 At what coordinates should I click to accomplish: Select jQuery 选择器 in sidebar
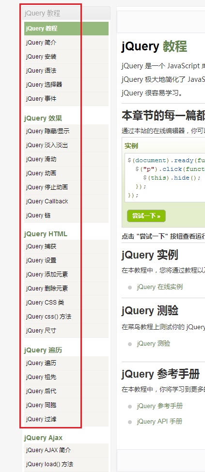(66, 85)
